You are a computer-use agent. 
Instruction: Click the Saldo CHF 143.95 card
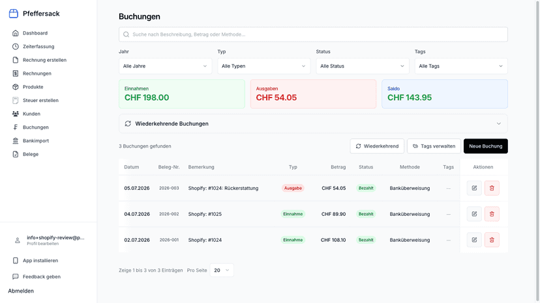tap(445, 94)
